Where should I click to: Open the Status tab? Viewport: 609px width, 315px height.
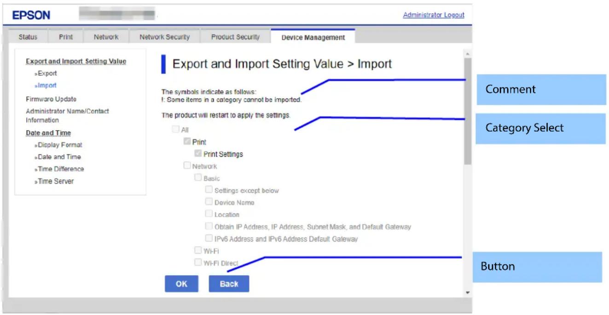(x=28, y=37)
